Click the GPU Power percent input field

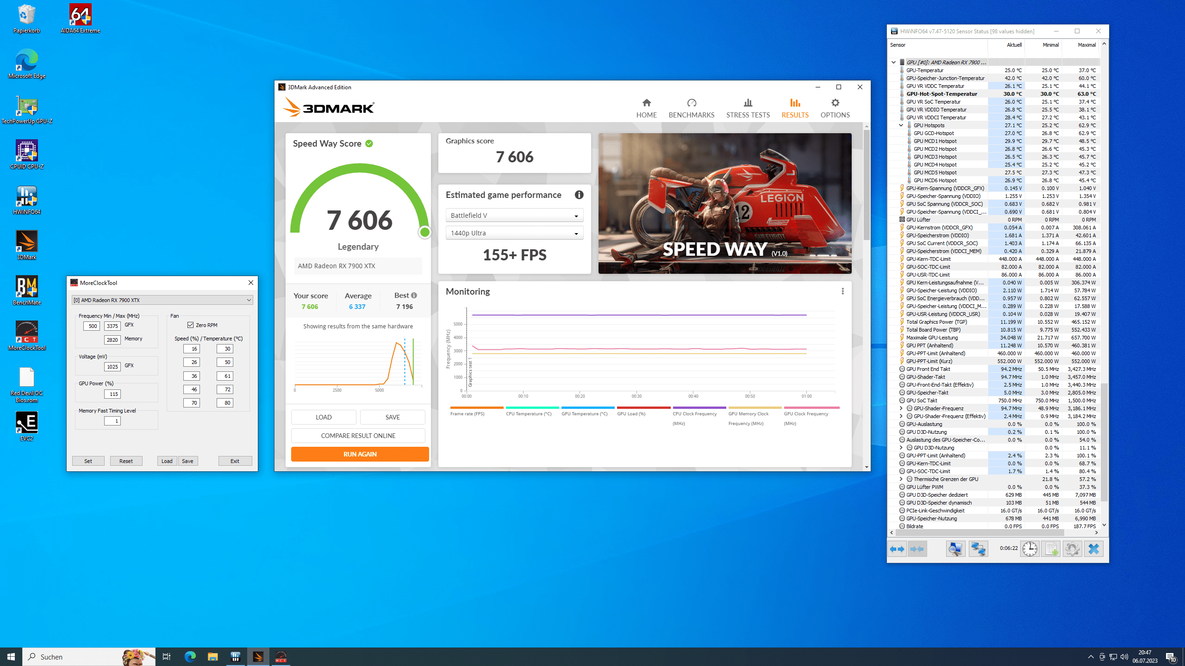click(112, 394)
